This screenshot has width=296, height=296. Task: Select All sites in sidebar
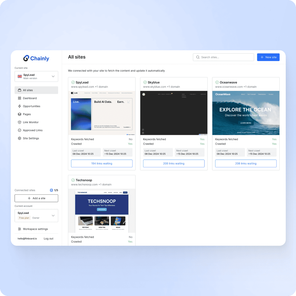point(36,90)
